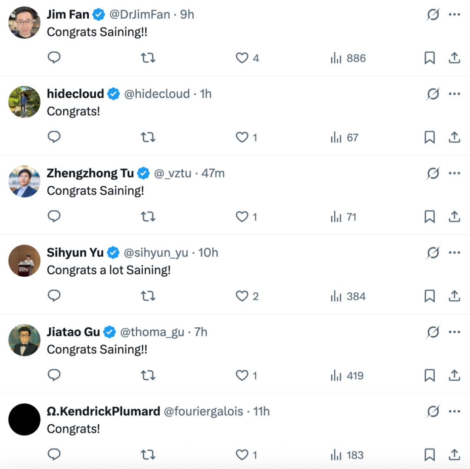
Task: Click Grok icon on Jiatao Gu's tweet
Action: [x=433, y=332]
